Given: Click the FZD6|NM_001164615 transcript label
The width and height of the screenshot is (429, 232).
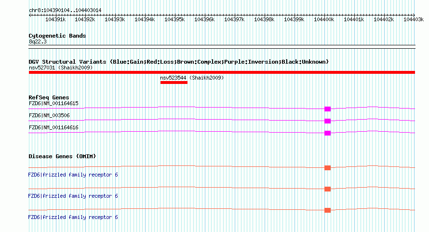Looking at the screenshot, I should pos(54,104).
